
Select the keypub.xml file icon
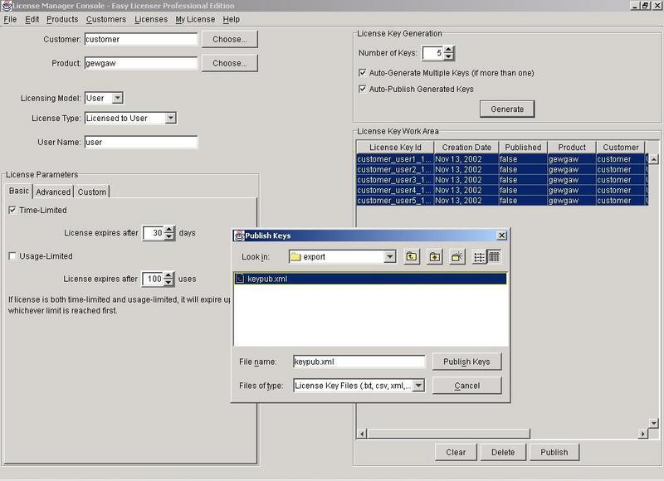click(x=241, y=279)
